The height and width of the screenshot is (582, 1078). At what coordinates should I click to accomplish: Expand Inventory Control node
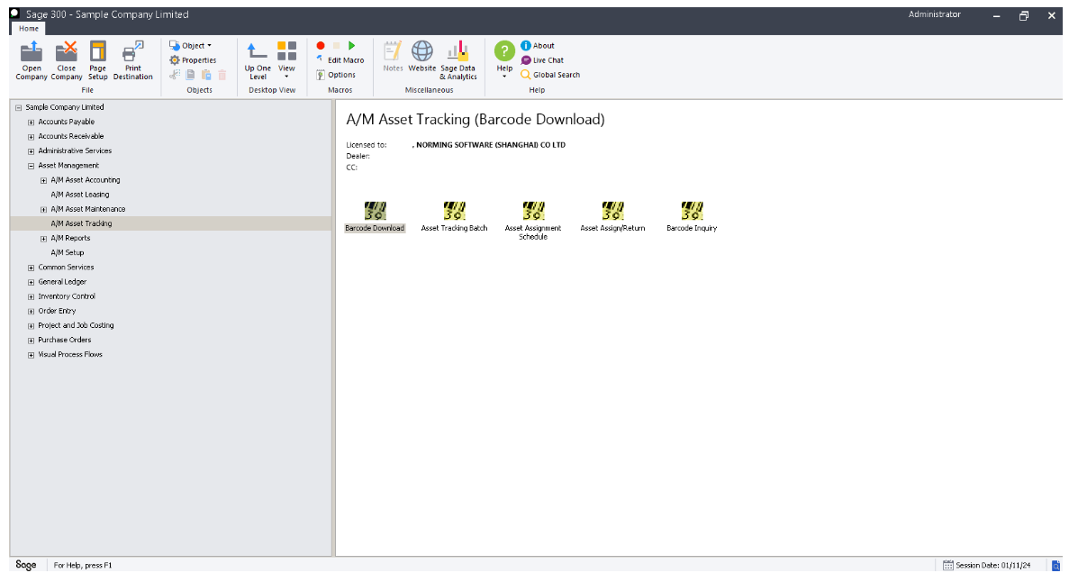tap(31, 296)
